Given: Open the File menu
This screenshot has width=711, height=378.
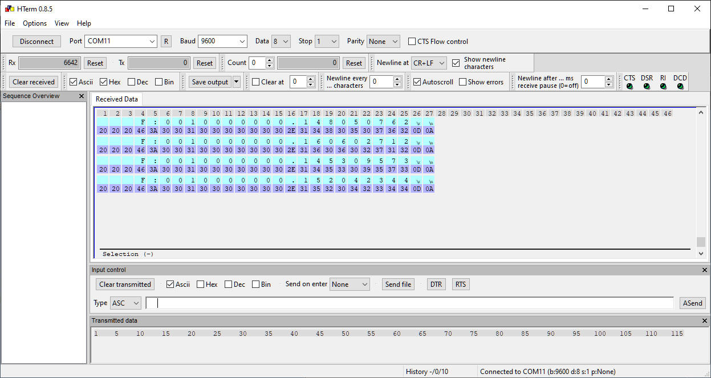Looking at the screenshot, I should (x=10, y=23).
